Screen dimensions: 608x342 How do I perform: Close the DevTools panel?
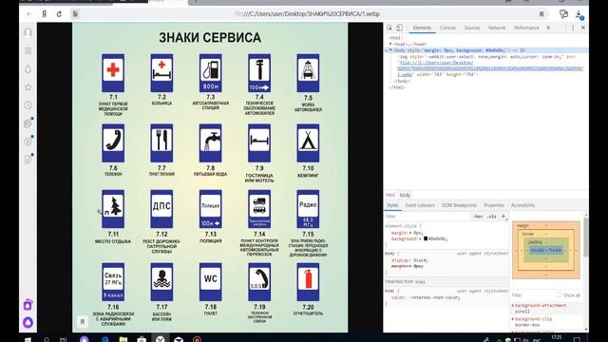(582, 28)
